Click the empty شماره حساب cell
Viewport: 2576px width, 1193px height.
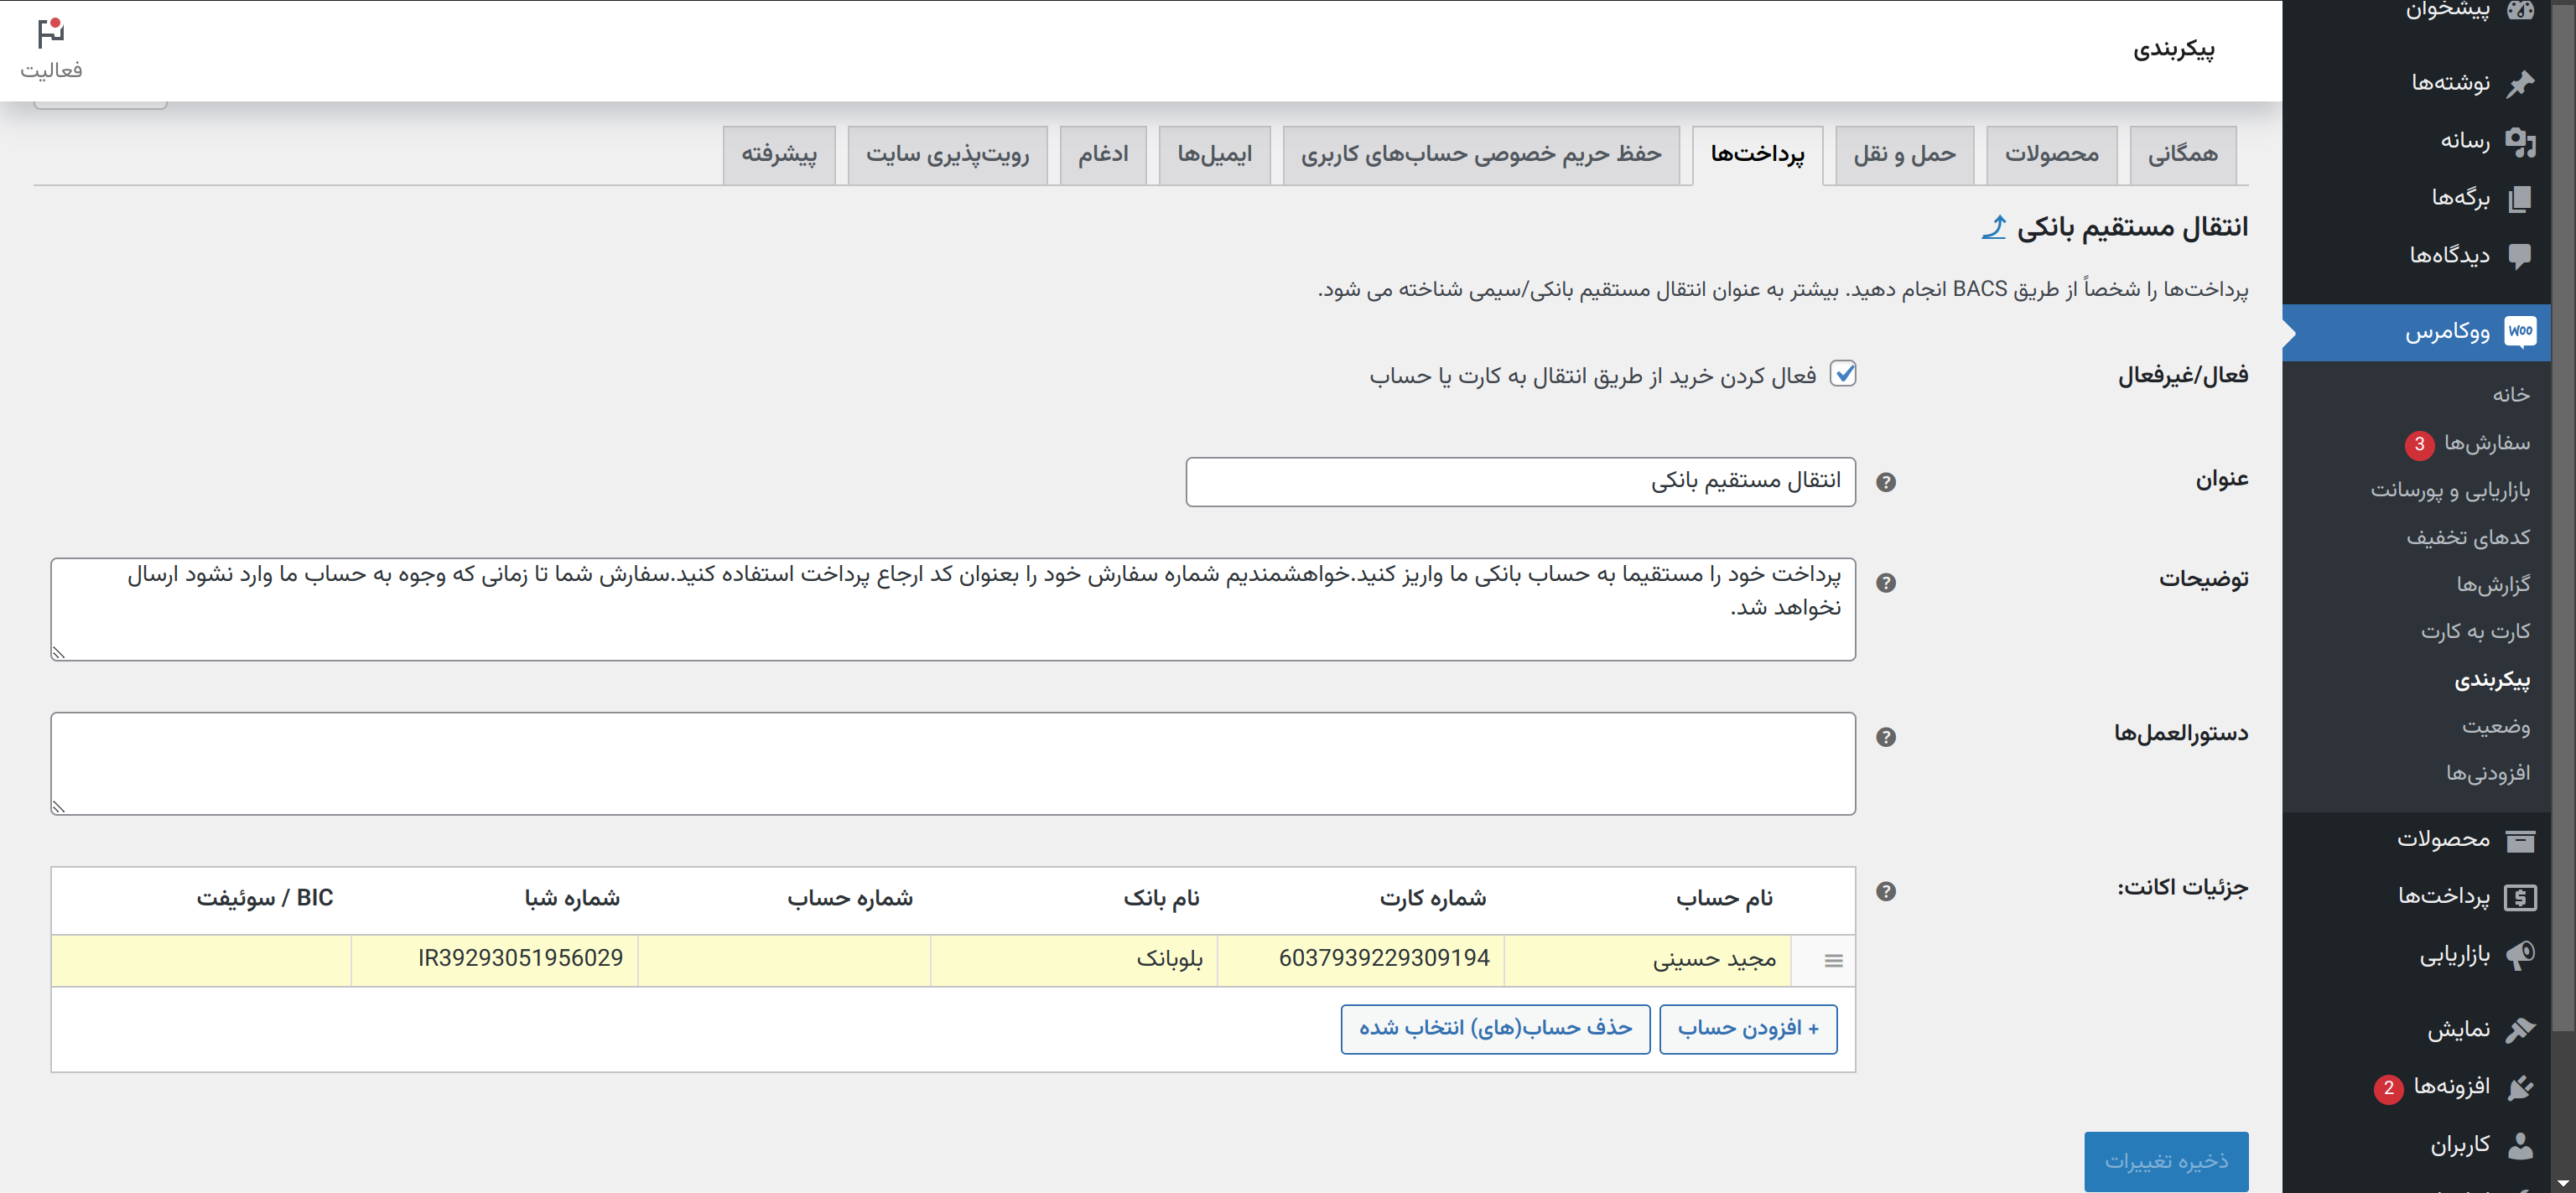pos(784,960)
